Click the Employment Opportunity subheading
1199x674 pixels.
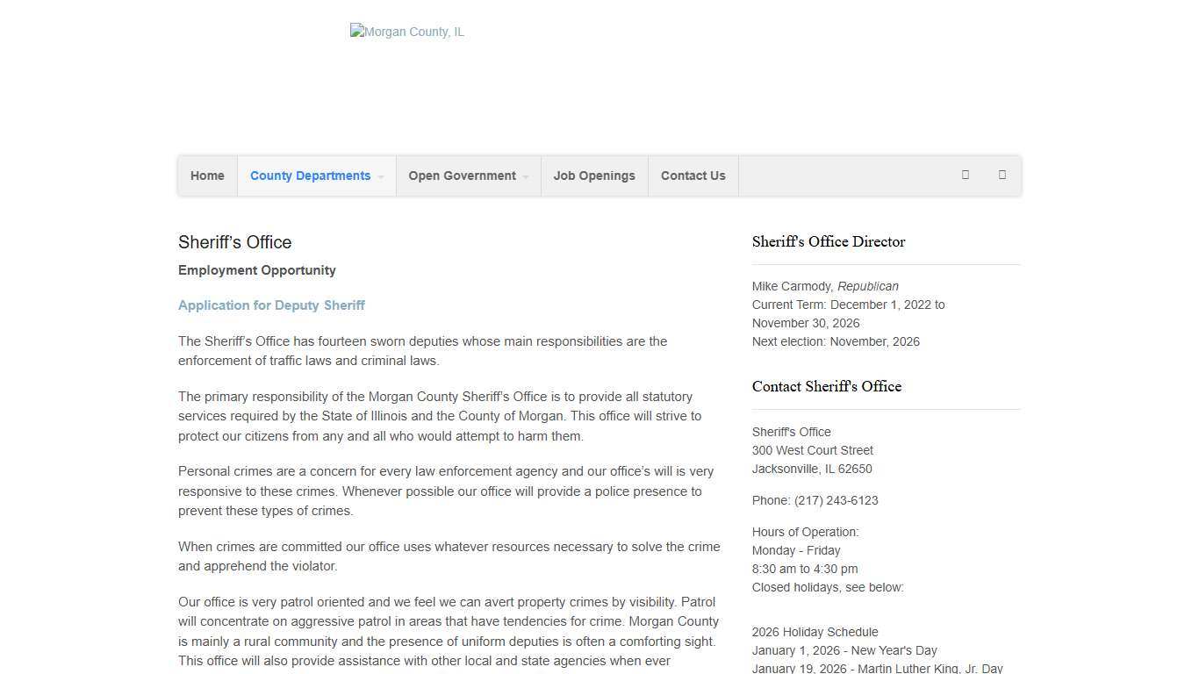[x=256, y=270]
